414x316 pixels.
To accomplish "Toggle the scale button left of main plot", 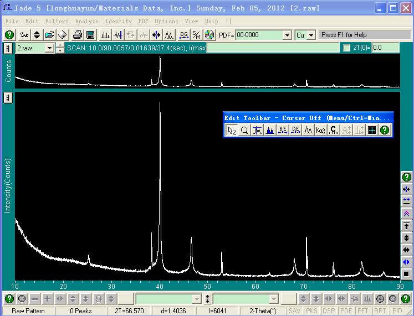I will tap(8, 98).
